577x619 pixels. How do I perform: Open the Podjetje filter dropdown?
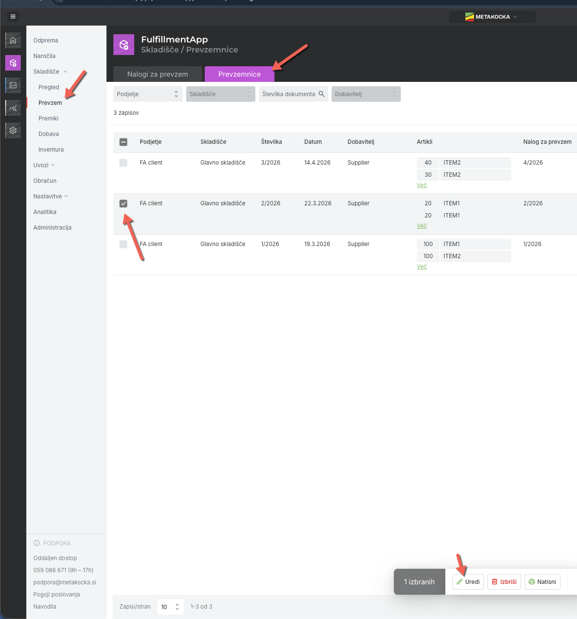tap(148, 94)
